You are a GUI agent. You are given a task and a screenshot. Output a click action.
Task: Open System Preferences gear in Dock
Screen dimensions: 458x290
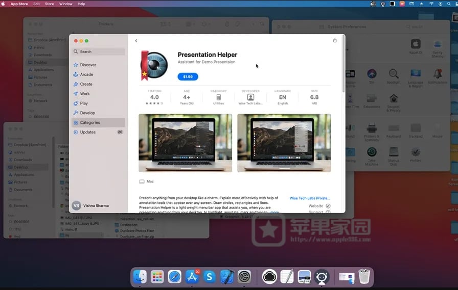pyautogui.click(x=244, y=277)
